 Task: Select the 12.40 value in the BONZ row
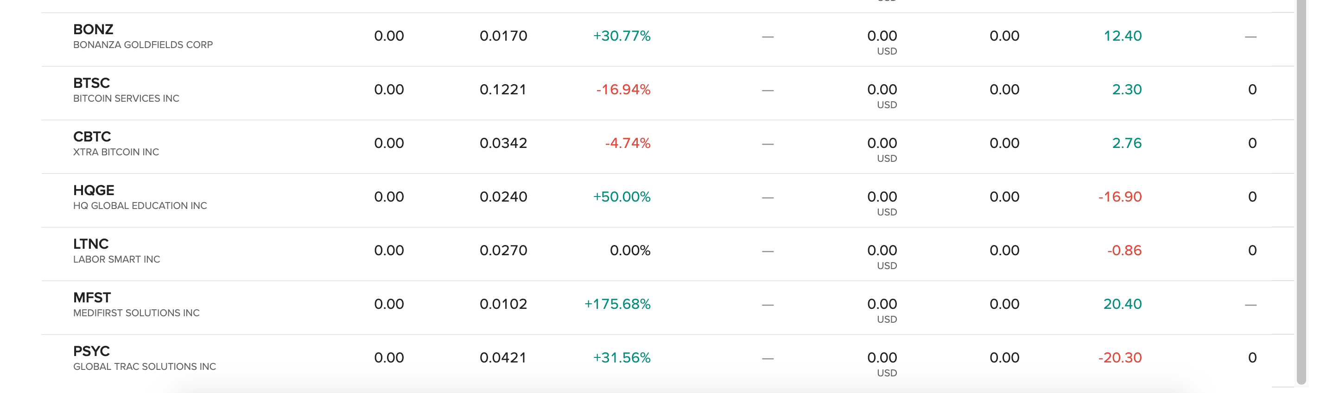[x=1123, y=36]
